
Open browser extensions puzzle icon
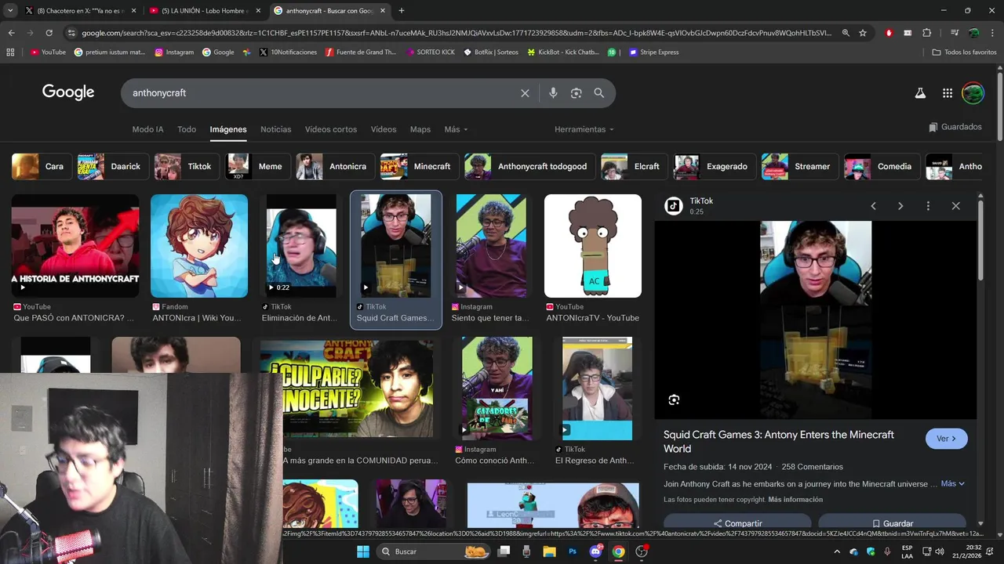click(x=926, y=33)
